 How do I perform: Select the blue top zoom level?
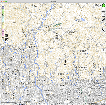[x=3, y=7]
